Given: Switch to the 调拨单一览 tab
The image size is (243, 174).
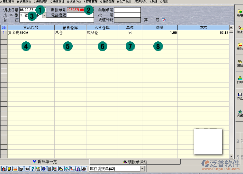Looking at the screenshot, I should [x=45, y=162].
